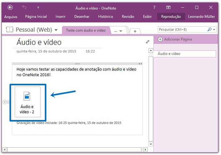Viewport: 221px width, 155px height.
Task: Click the help question mark icon
Action: pos(154,7)
